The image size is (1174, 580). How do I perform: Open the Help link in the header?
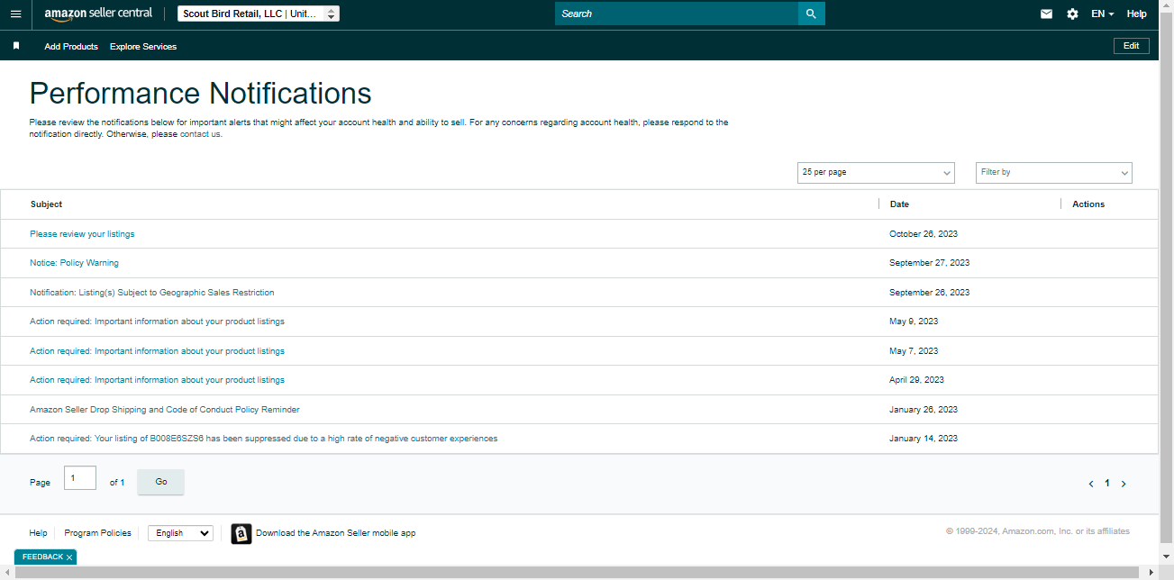point(1136,14)
